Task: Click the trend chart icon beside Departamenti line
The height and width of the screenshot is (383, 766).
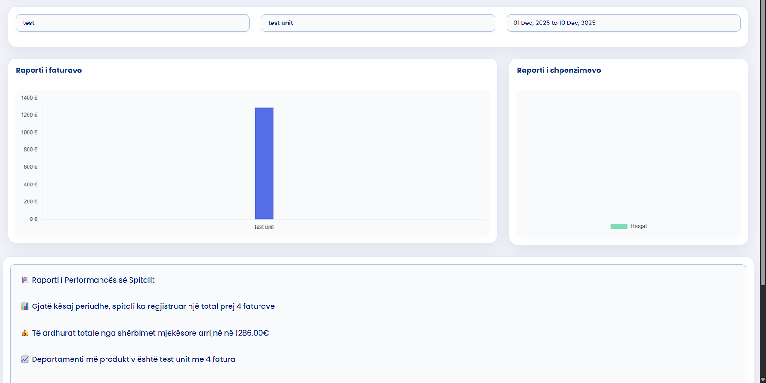Action: coord(25,359)
